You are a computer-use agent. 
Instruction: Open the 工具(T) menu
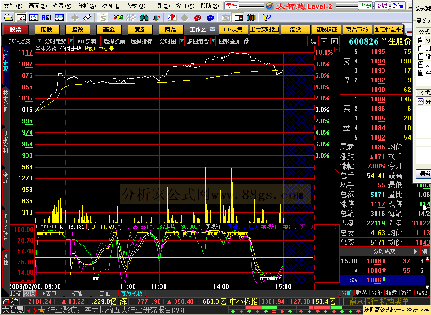coord(160,6)
